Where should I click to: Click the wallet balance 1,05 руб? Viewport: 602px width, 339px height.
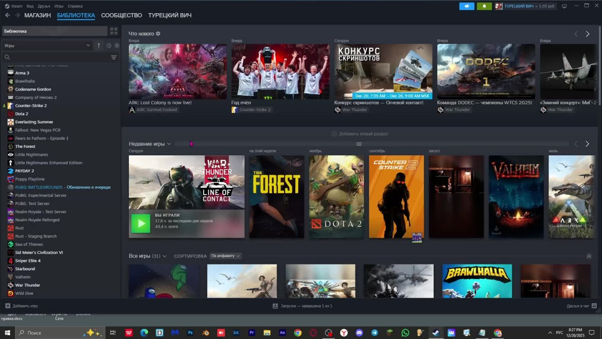pos(547,6)
